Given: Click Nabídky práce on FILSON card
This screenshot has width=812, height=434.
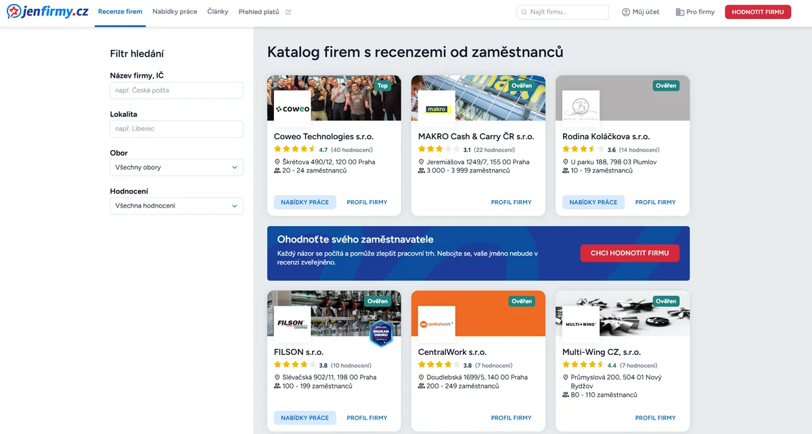Looking at the screenshot, I should click(305, 418).
